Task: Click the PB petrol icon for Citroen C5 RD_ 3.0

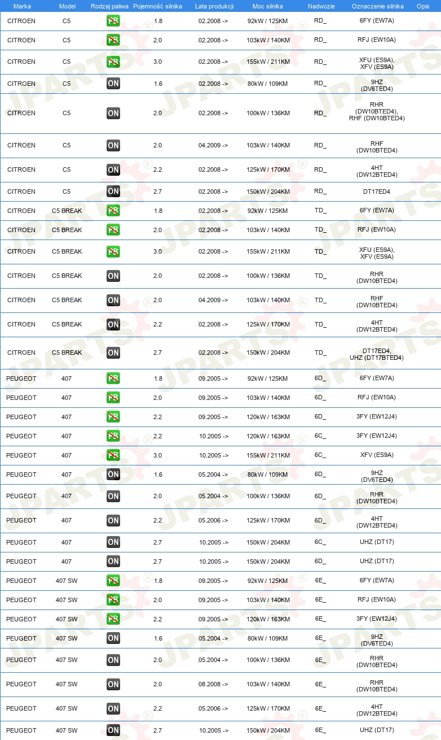Action: coord(113,62)
